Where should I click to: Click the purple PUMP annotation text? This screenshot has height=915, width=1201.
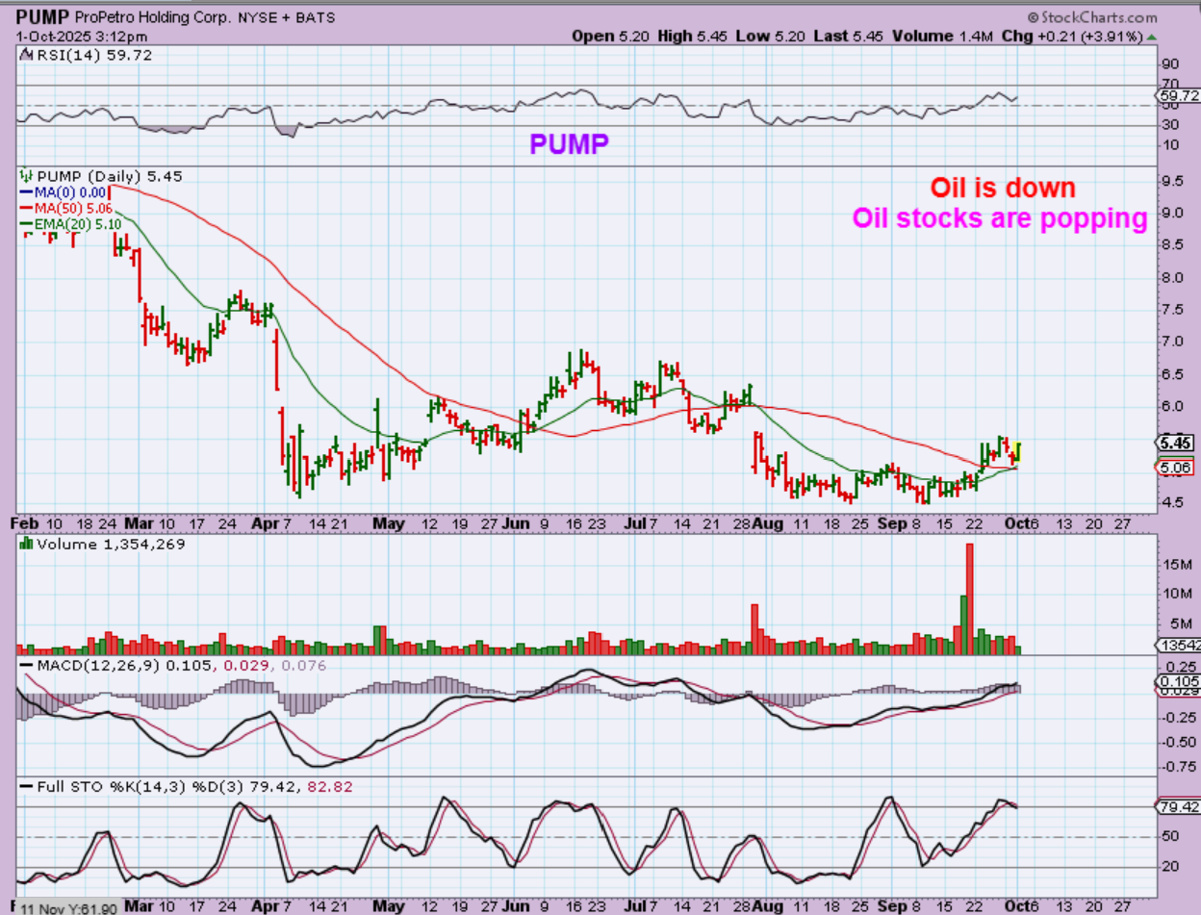coord(569,144)
